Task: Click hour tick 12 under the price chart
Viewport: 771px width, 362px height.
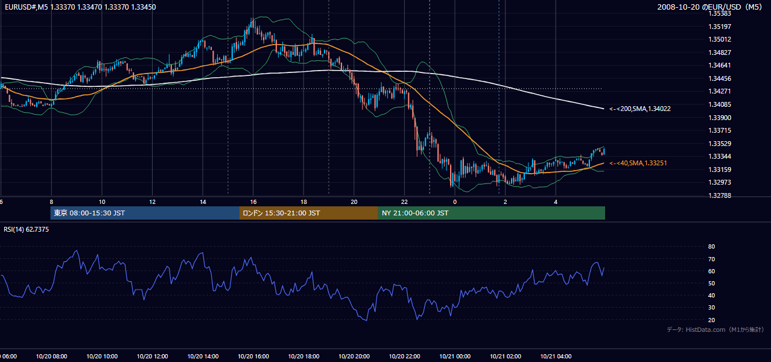Action: coord(152,202)
